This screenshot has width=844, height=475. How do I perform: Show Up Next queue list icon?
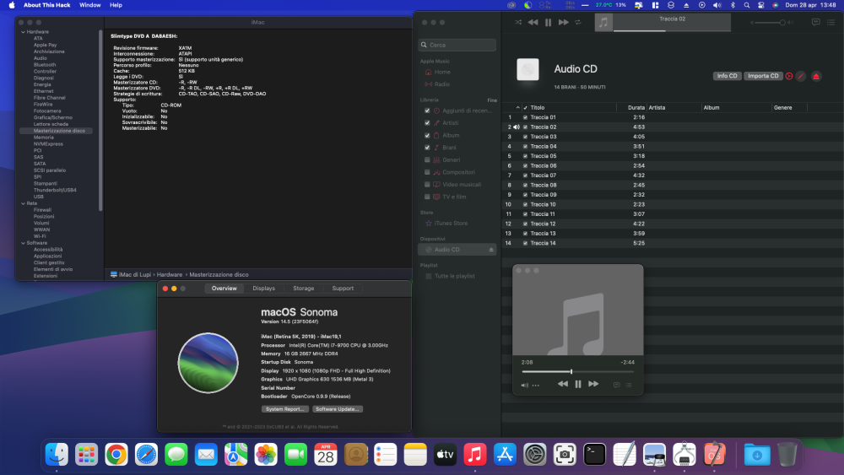(x=831, y=23)
